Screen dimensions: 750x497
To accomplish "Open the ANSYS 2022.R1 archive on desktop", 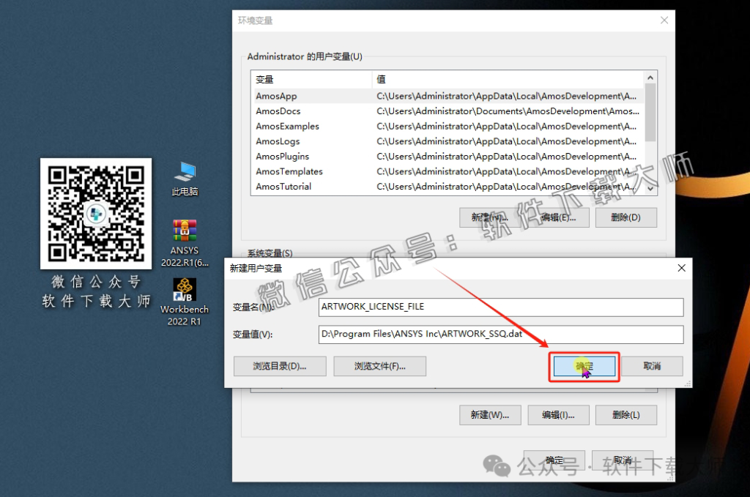I will 185,242.
